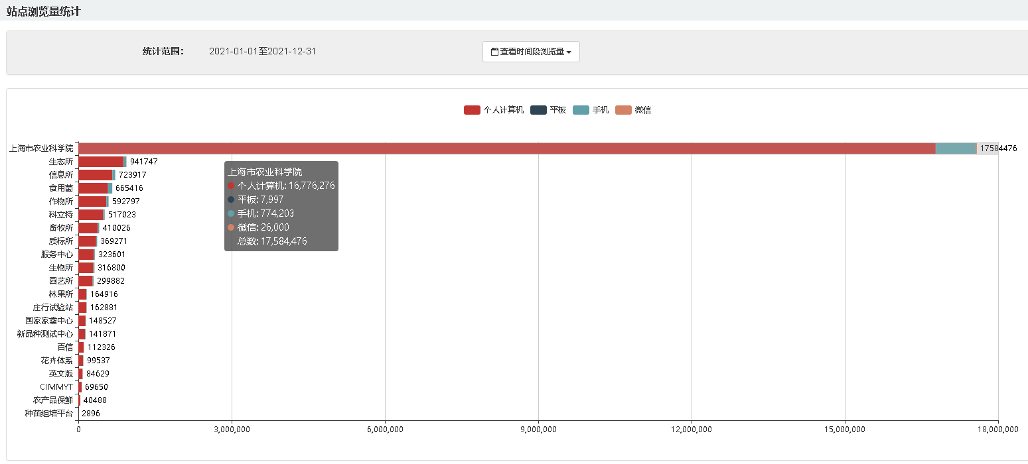Click the CIMMYT axis label

[x=56, y=387]
